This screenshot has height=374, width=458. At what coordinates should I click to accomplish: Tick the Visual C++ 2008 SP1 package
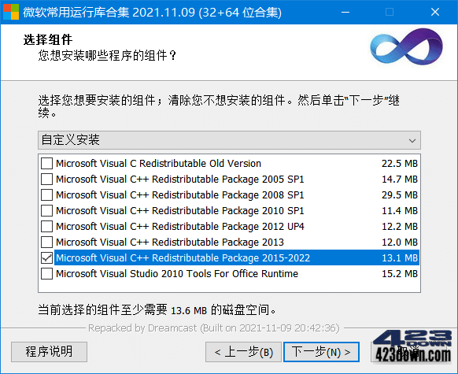click(x=46, y=195)
